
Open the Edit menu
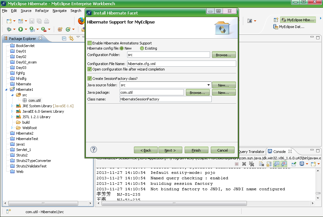14,11
